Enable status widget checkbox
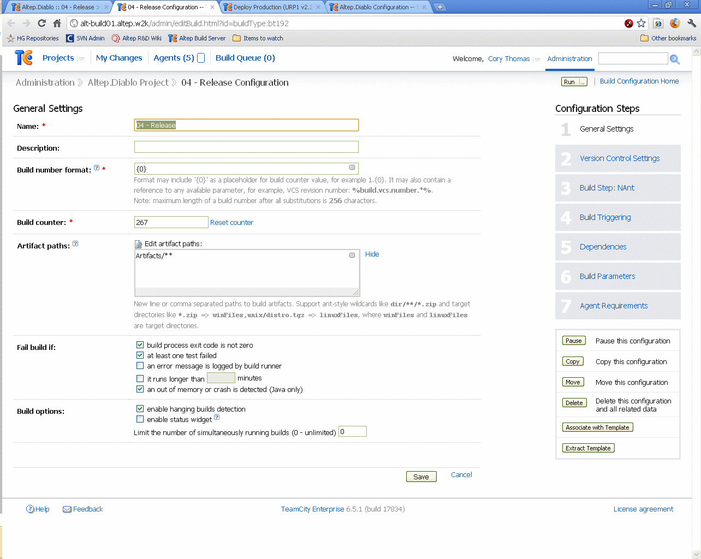701x559 pixels. click(140, 419)
